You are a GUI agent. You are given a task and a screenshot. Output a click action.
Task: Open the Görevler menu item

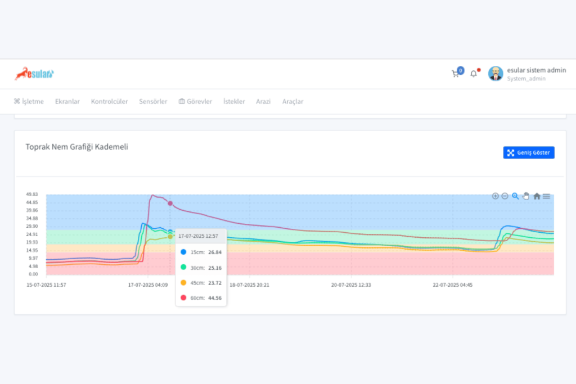(195, 102)
